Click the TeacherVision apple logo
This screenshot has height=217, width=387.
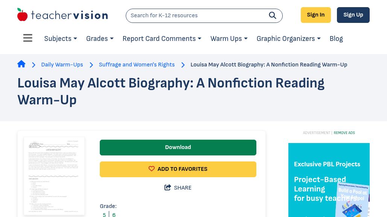click(x=23, y=15)
